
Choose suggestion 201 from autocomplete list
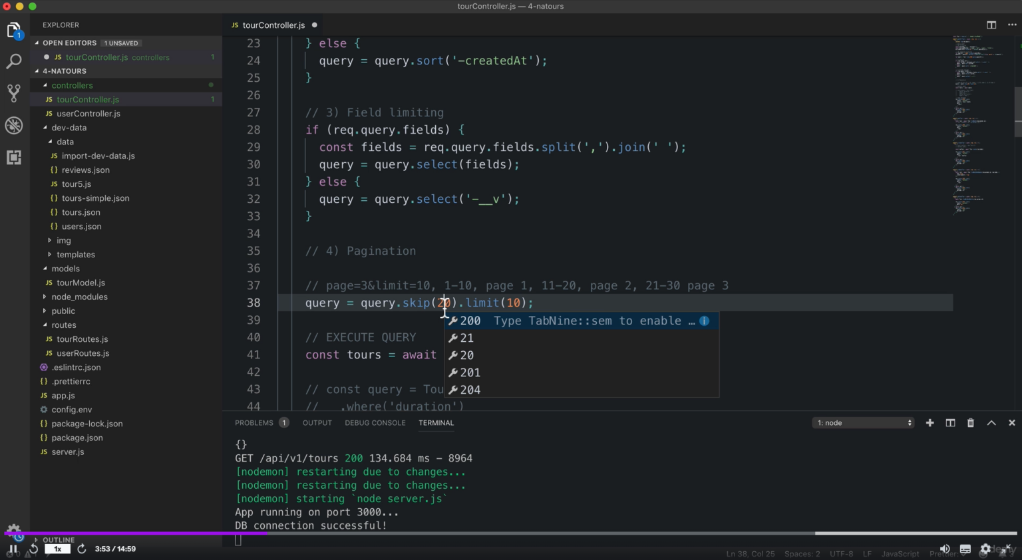coord(470,372)
